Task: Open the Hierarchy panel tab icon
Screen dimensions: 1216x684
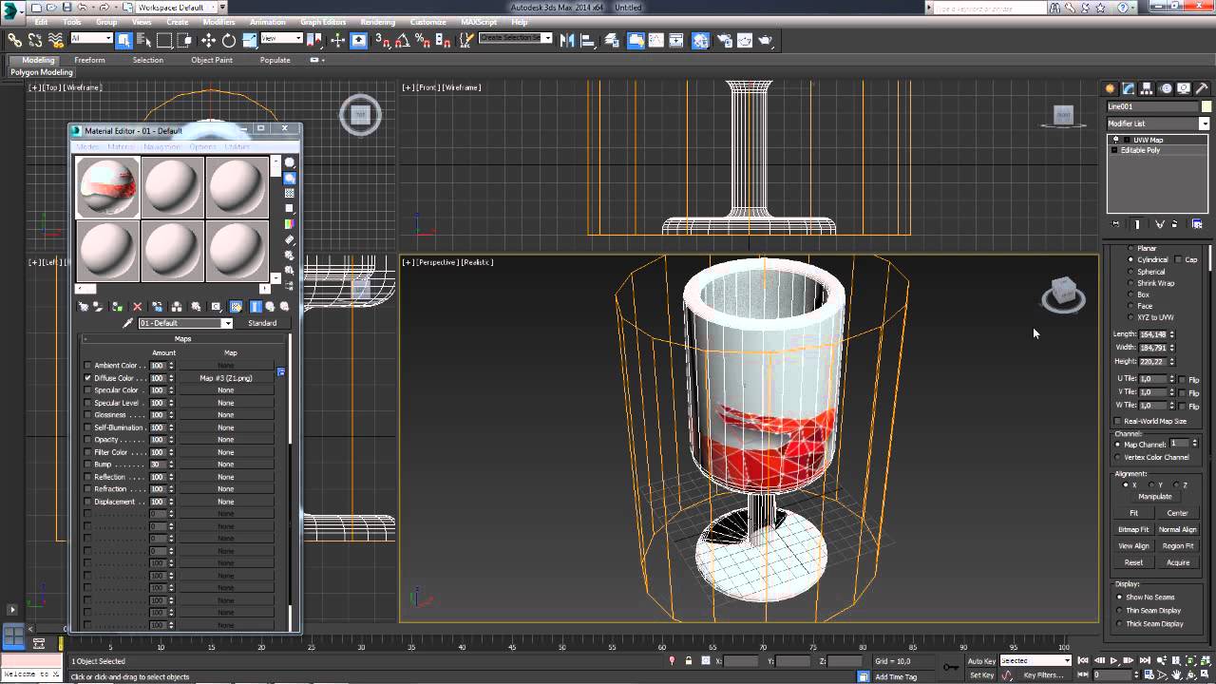Action: click(1148, 88)
